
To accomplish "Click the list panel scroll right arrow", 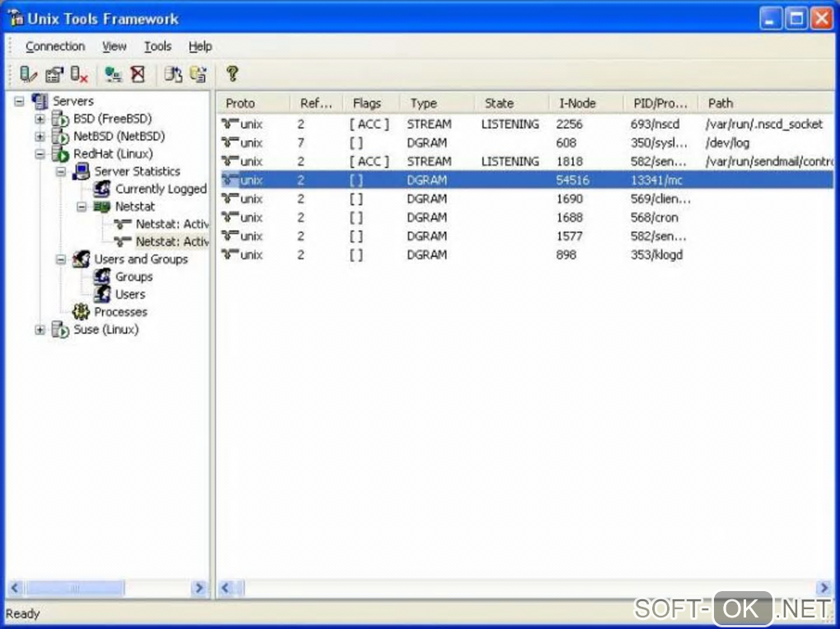I will pos(824,589).
